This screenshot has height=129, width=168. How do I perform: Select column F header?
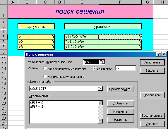(120, 2)
